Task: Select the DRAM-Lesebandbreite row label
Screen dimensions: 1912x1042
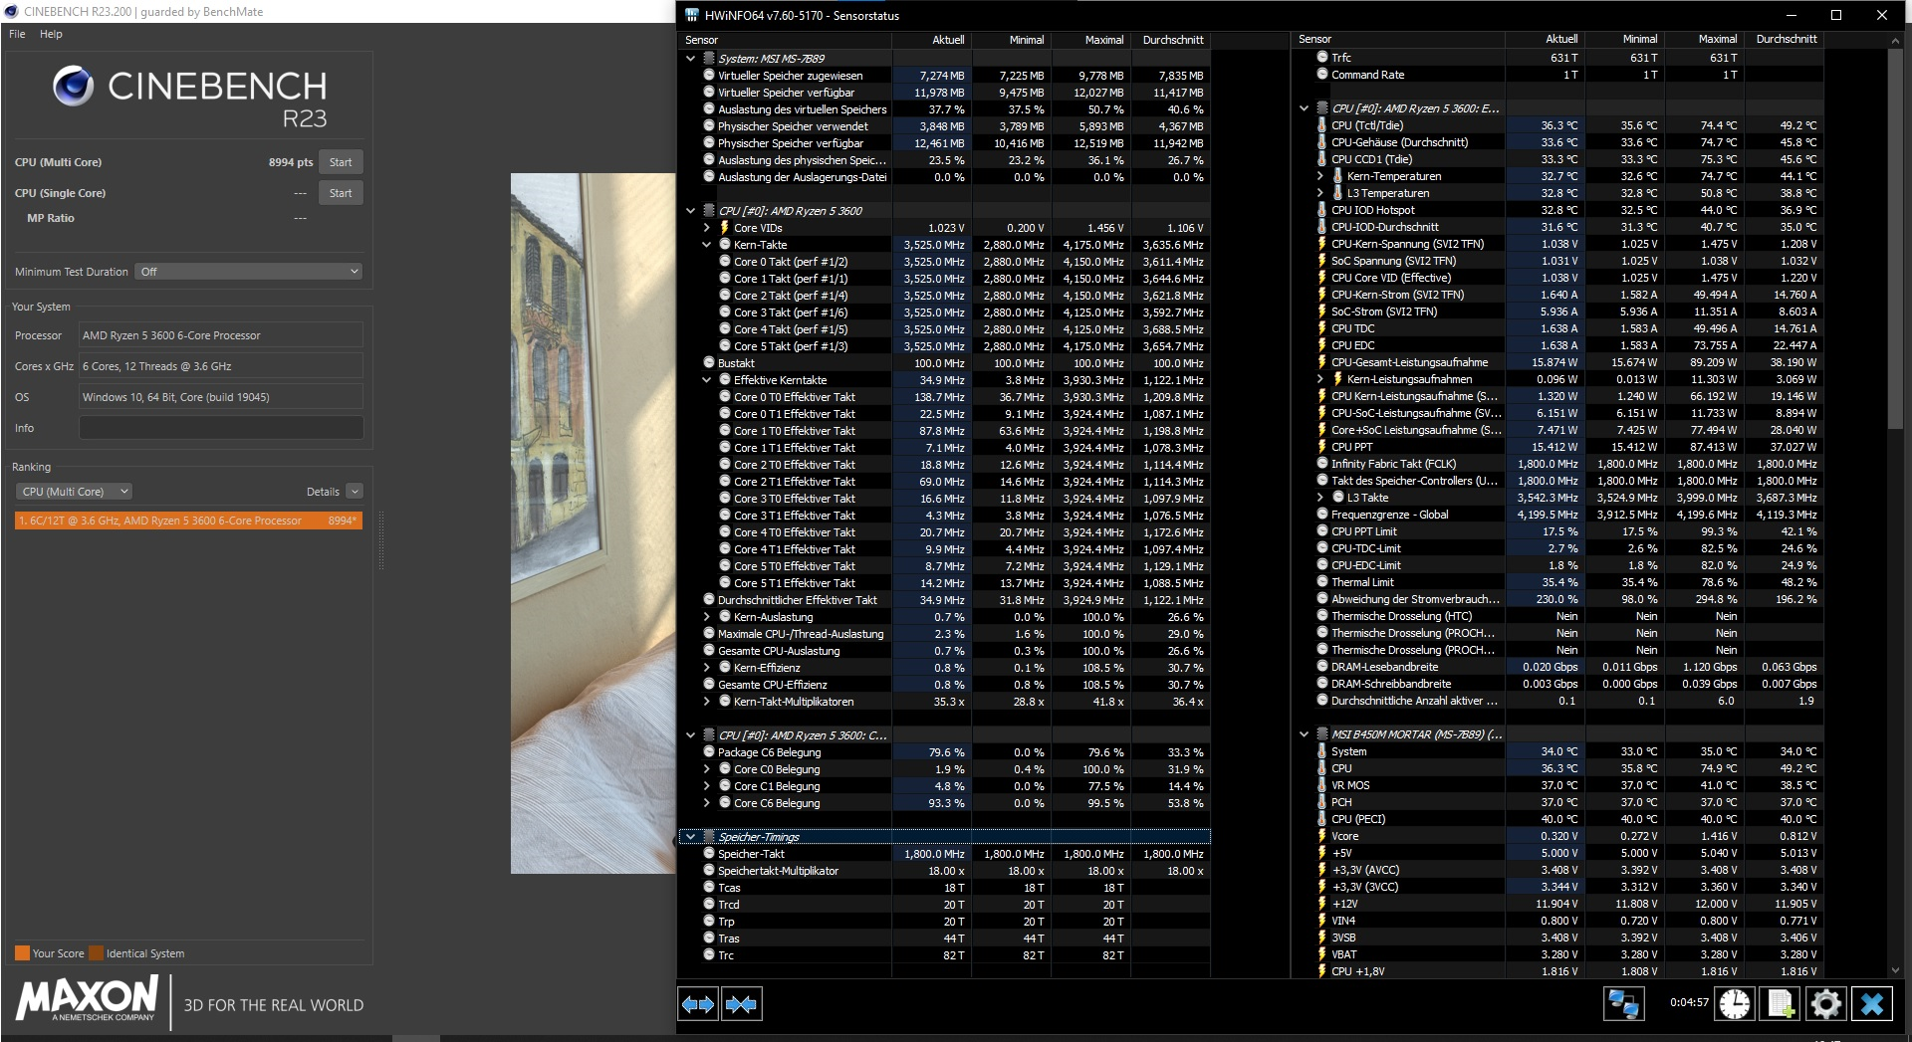Action: point(1384,667)
